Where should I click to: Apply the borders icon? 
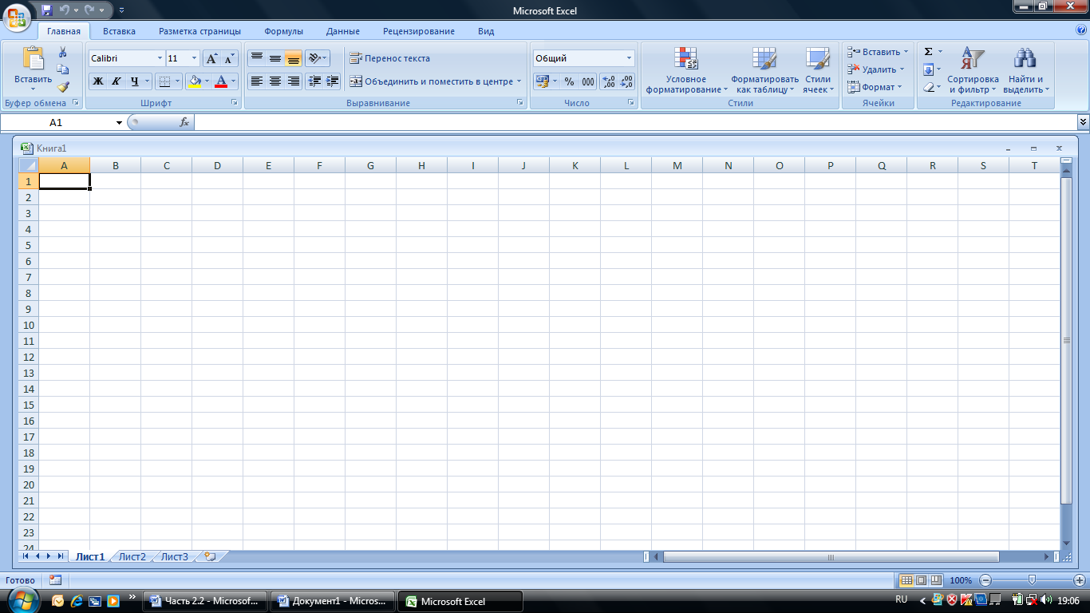pos(164,81)
